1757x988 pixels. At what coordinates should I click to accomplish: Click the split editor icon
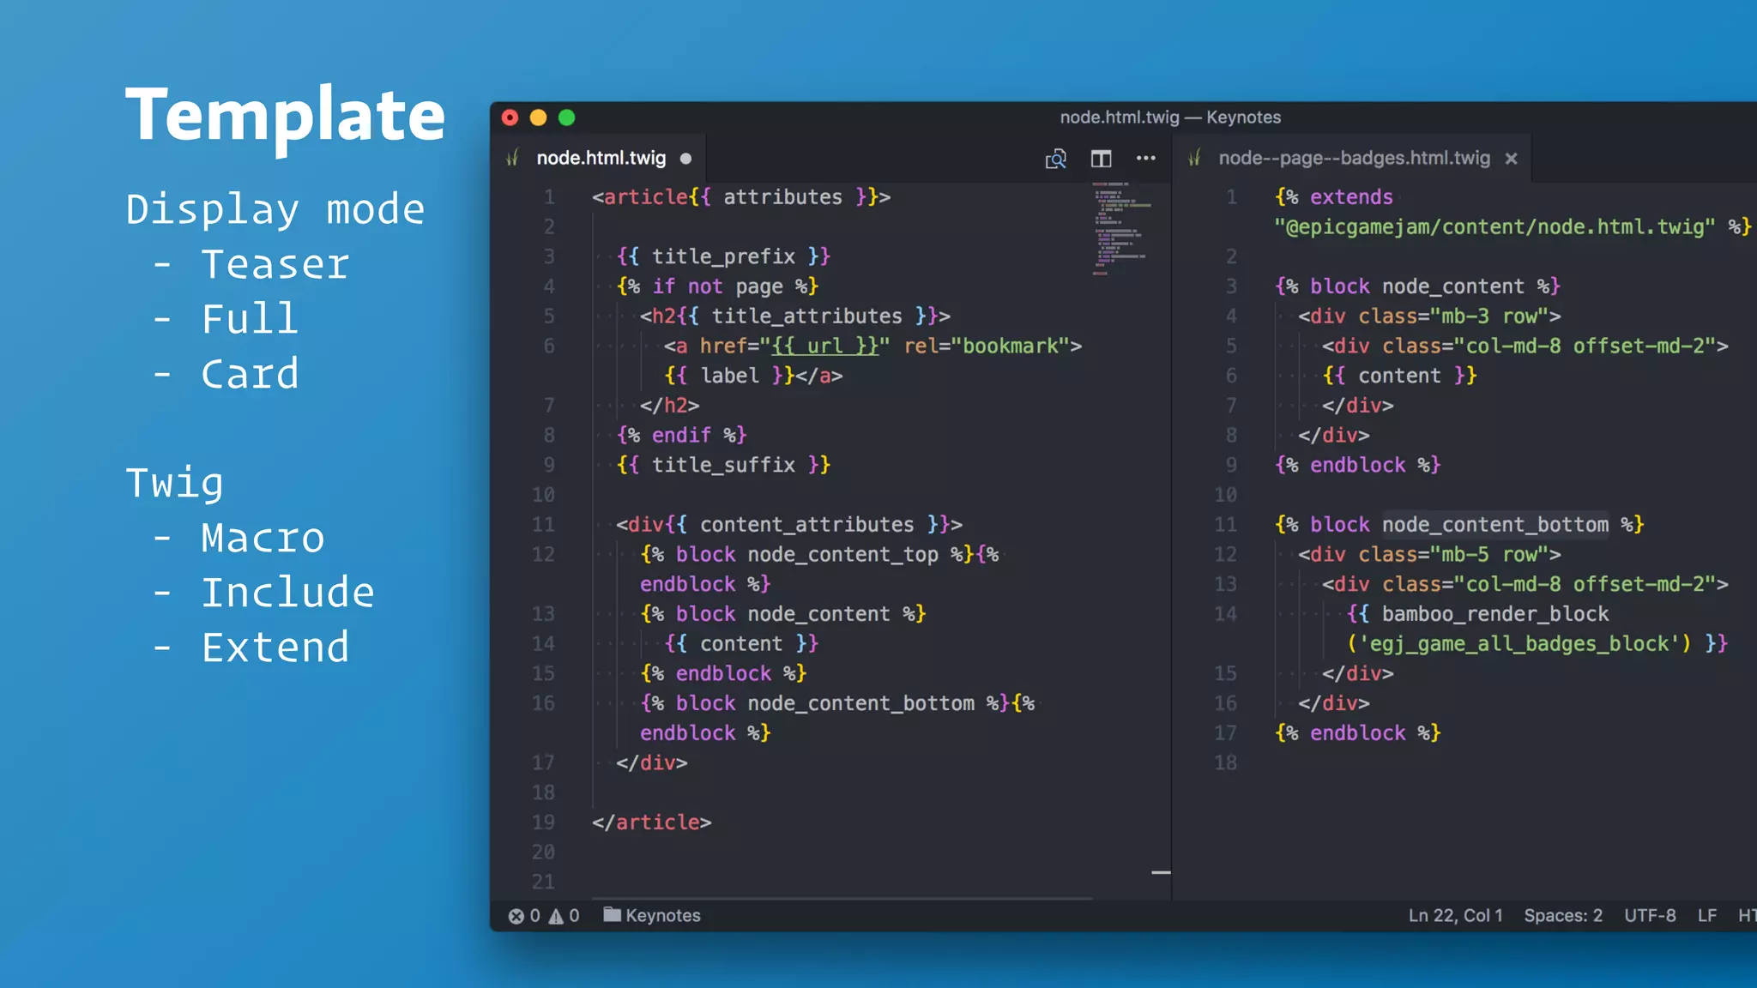coord(1101,159)
